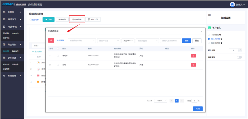Click the help icon beside 自由模式
The height and width of the screenshot is (119, 248).
[x=220, y=35]
